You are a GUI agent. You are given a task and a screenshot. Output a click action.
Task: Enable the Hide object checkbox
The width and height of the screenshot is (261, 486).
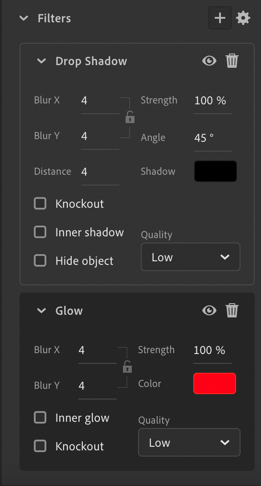tap(40, 260)
